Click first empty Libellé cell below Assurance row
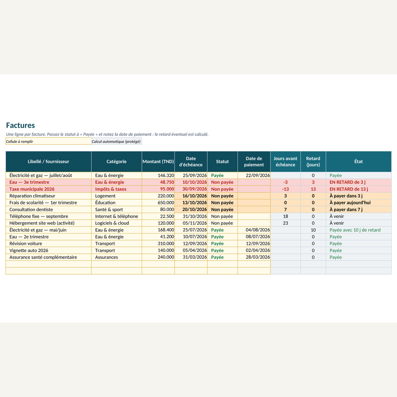 click(49, 264)
